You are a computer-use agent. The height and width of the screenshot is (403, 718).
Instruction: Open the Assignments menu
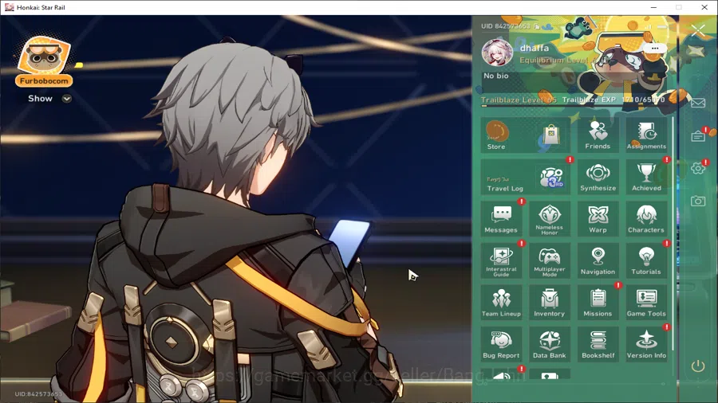(x=646, y=135)
